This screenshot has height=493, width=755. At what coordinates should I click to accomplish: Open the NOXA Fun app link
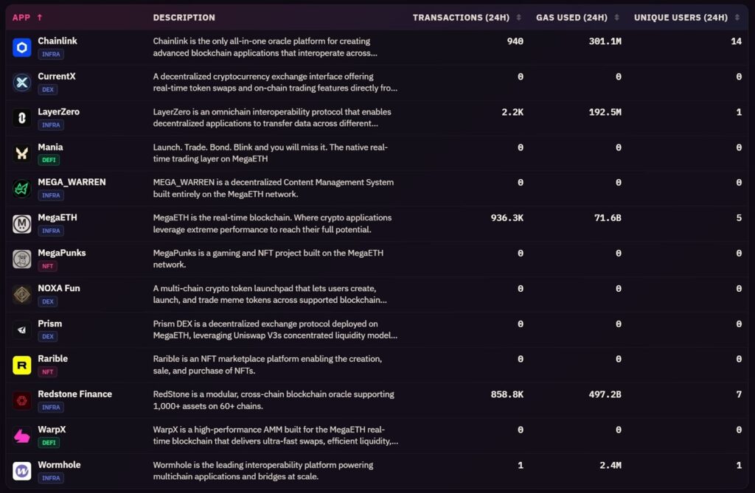coord(59,288)
